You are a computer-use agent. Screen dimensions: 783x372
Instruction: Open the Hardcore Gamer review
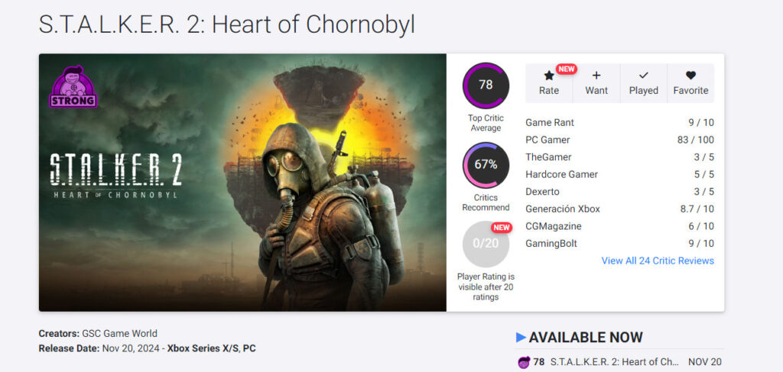(561, 174)
